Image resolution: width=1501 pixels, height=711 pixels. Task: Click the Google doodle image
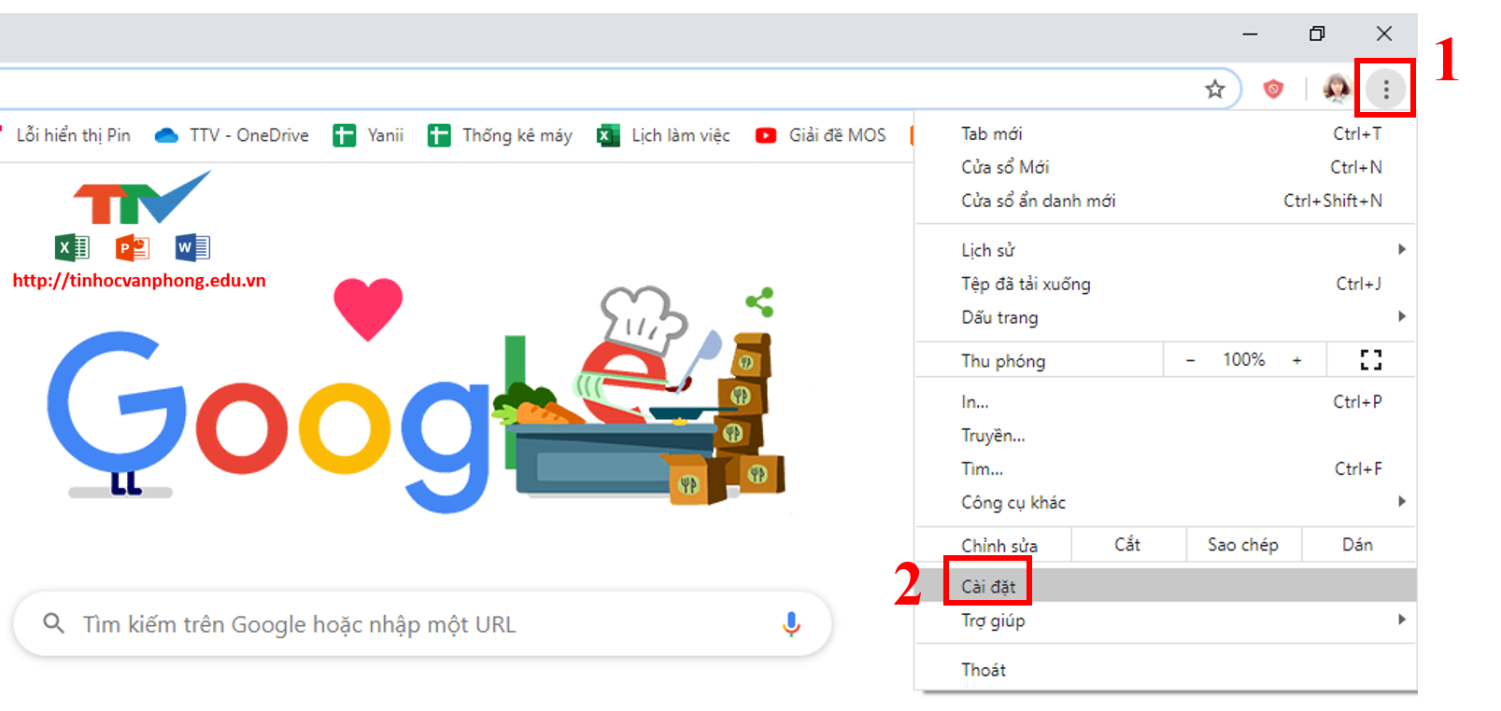418,397
